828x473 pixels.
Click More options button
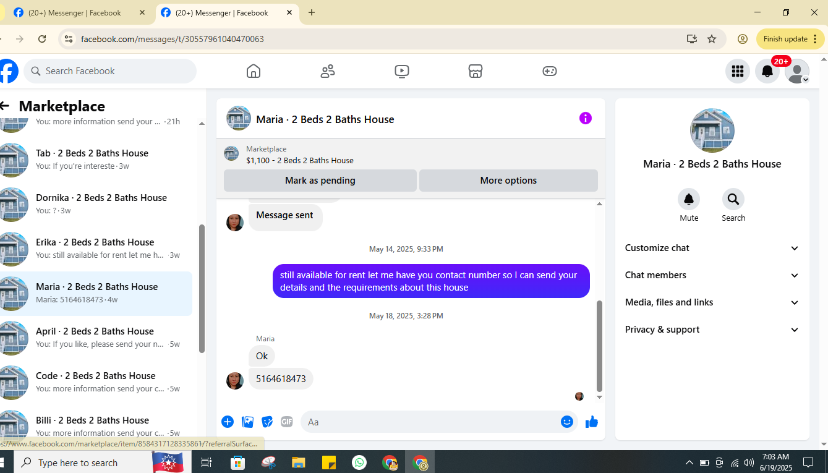pyautogui.click(x=508, y=181)
